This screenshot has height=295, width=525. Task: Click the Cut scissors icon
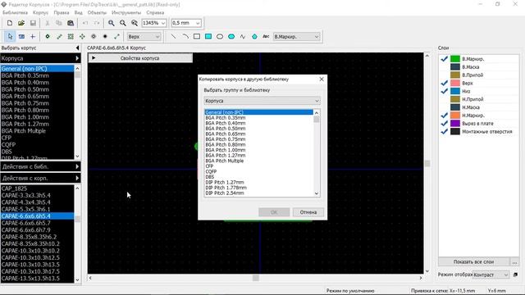click(x=48, y=23)
